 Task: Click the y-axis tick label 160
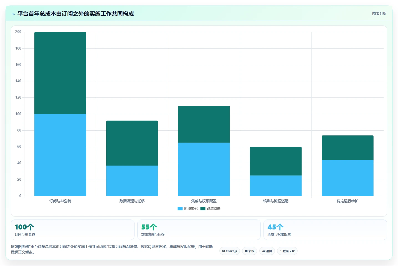18,65
